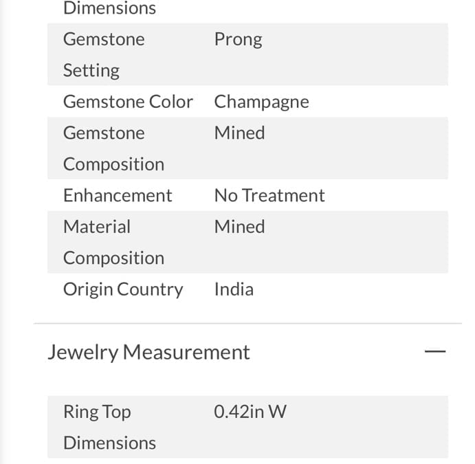
Task: Select the Prong setting value
Action: click(238, 40)
